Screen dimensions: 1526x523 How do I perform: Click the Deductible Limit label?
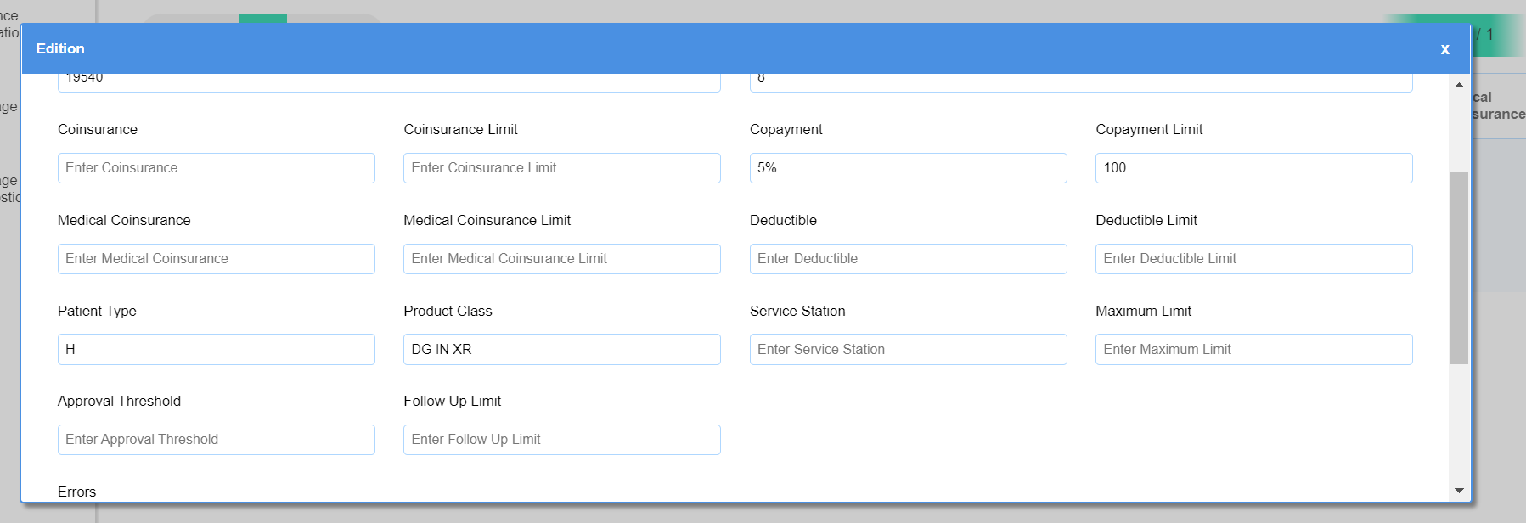tap(1146, 220)
